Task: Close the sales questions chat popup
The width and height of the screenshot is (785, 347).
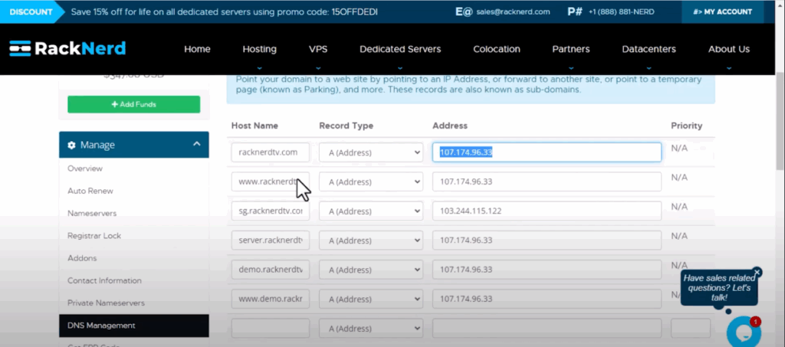Action: coord(757,272)
